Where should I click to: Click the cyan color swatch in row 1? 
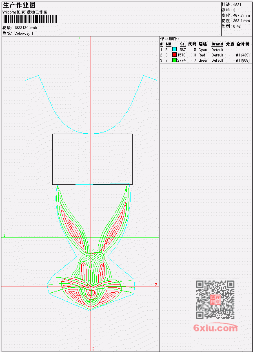(x=174, y=49)
